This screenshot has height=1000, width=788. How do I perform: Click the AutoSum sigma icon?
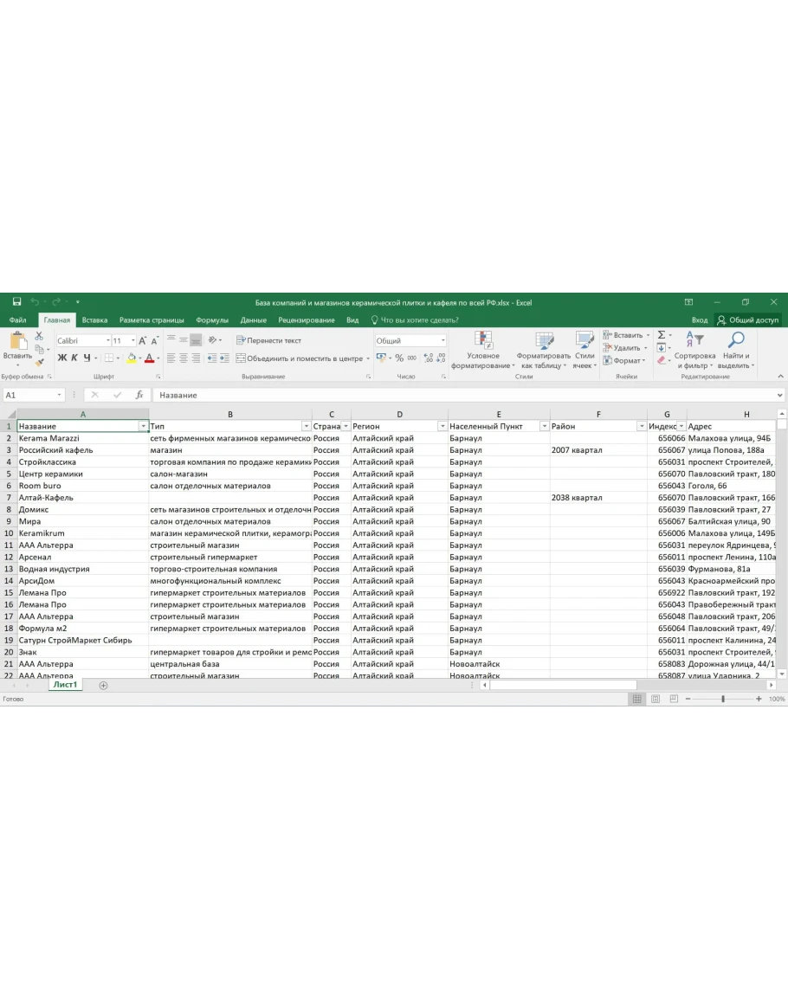point(662,335)
